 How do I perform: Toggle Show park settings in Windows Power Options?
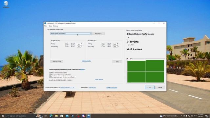click(x=50, y=77)
